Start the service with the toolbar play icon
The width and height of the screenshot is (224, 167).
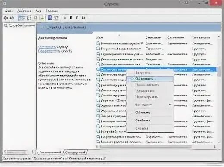[65, 18]
